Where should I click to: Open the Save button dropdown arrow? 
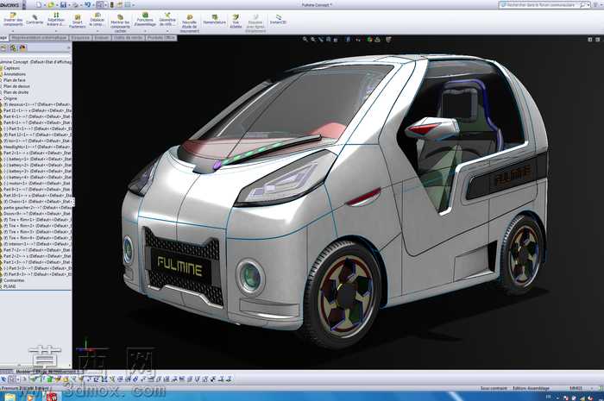point(69,5)
